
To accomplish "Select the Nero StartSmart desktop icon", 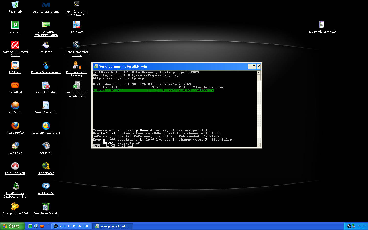I will tap(15, 166).
